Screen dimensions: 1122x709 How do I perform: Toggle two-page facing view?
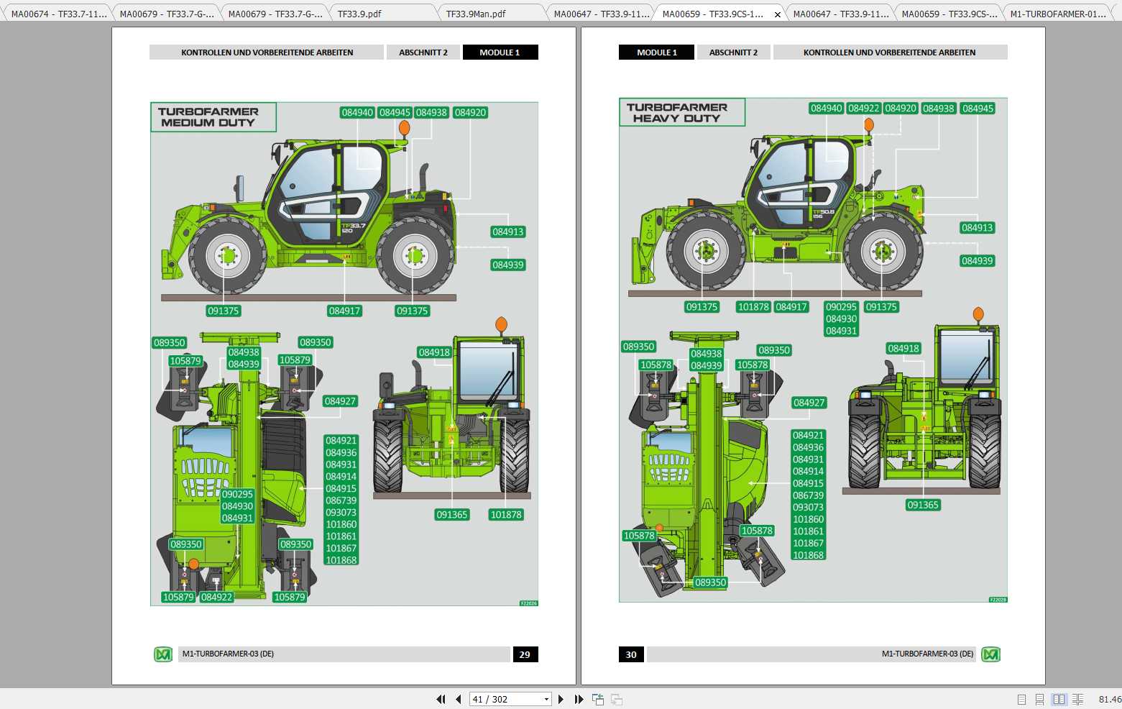[1059, 699]
